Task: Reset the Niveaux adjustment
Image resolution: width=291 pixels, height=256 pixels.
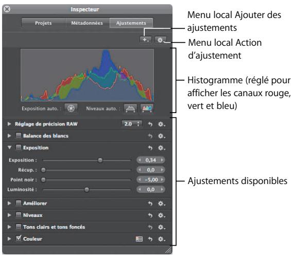Action: (x=150, y=215)
